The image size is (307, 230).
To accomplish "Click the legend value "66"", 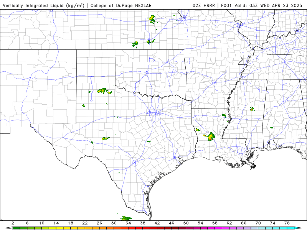I will click(x=244, y=223).
